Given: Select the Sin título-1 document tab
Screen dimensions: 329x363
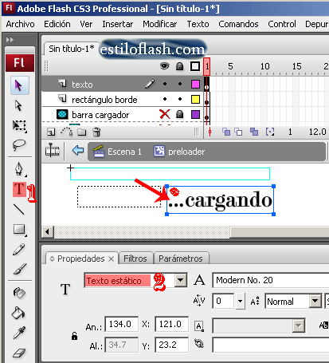Looking at the screenshot, I should point(72,49).
